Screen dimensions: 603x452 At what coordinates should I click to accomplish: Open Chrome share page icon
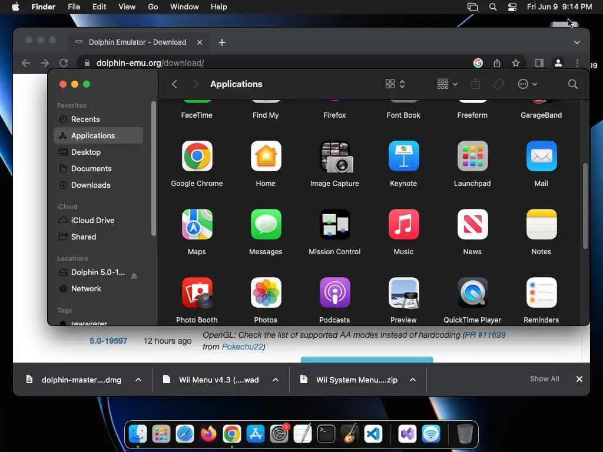pos(497,63)
